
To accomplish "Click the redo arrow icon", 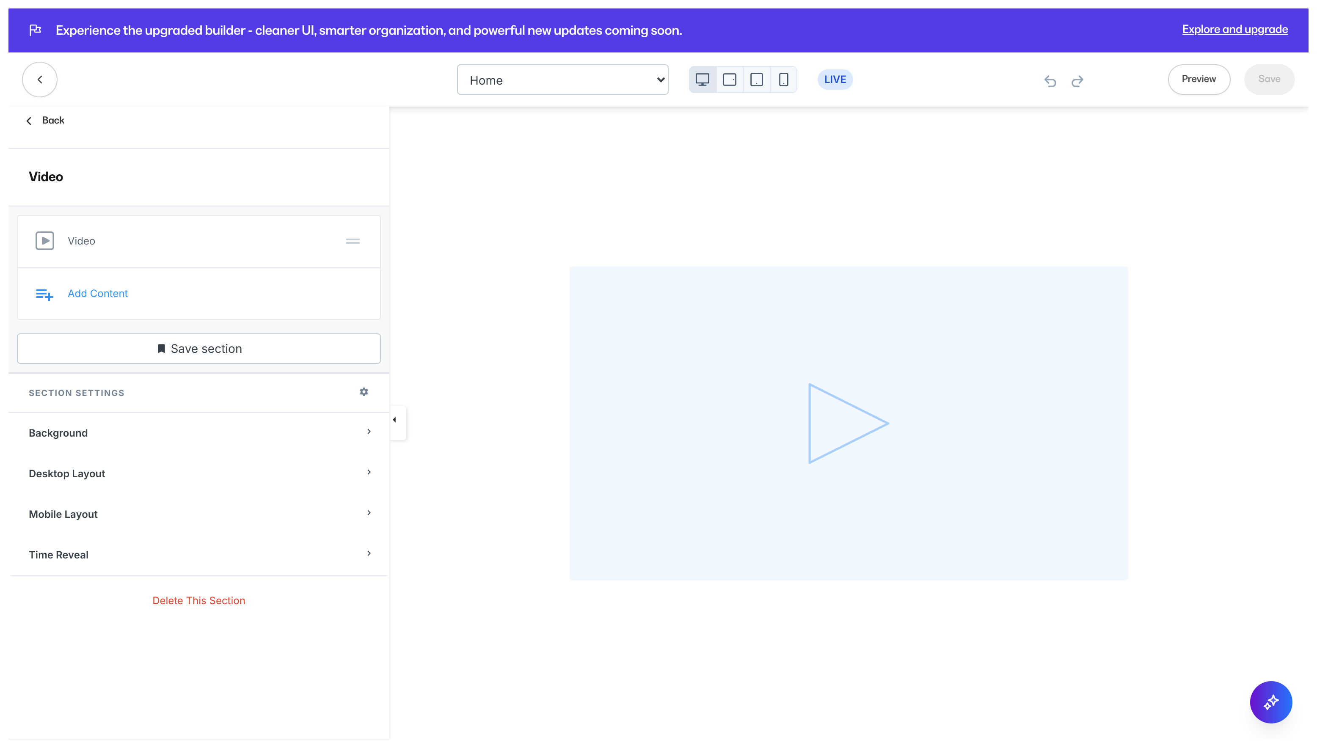I will [x=1077, y=81].
